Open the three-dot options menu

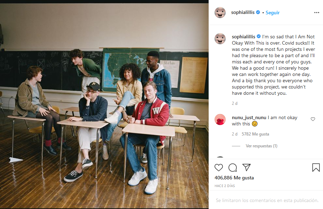pyautogui.click(x=317, y=13)
